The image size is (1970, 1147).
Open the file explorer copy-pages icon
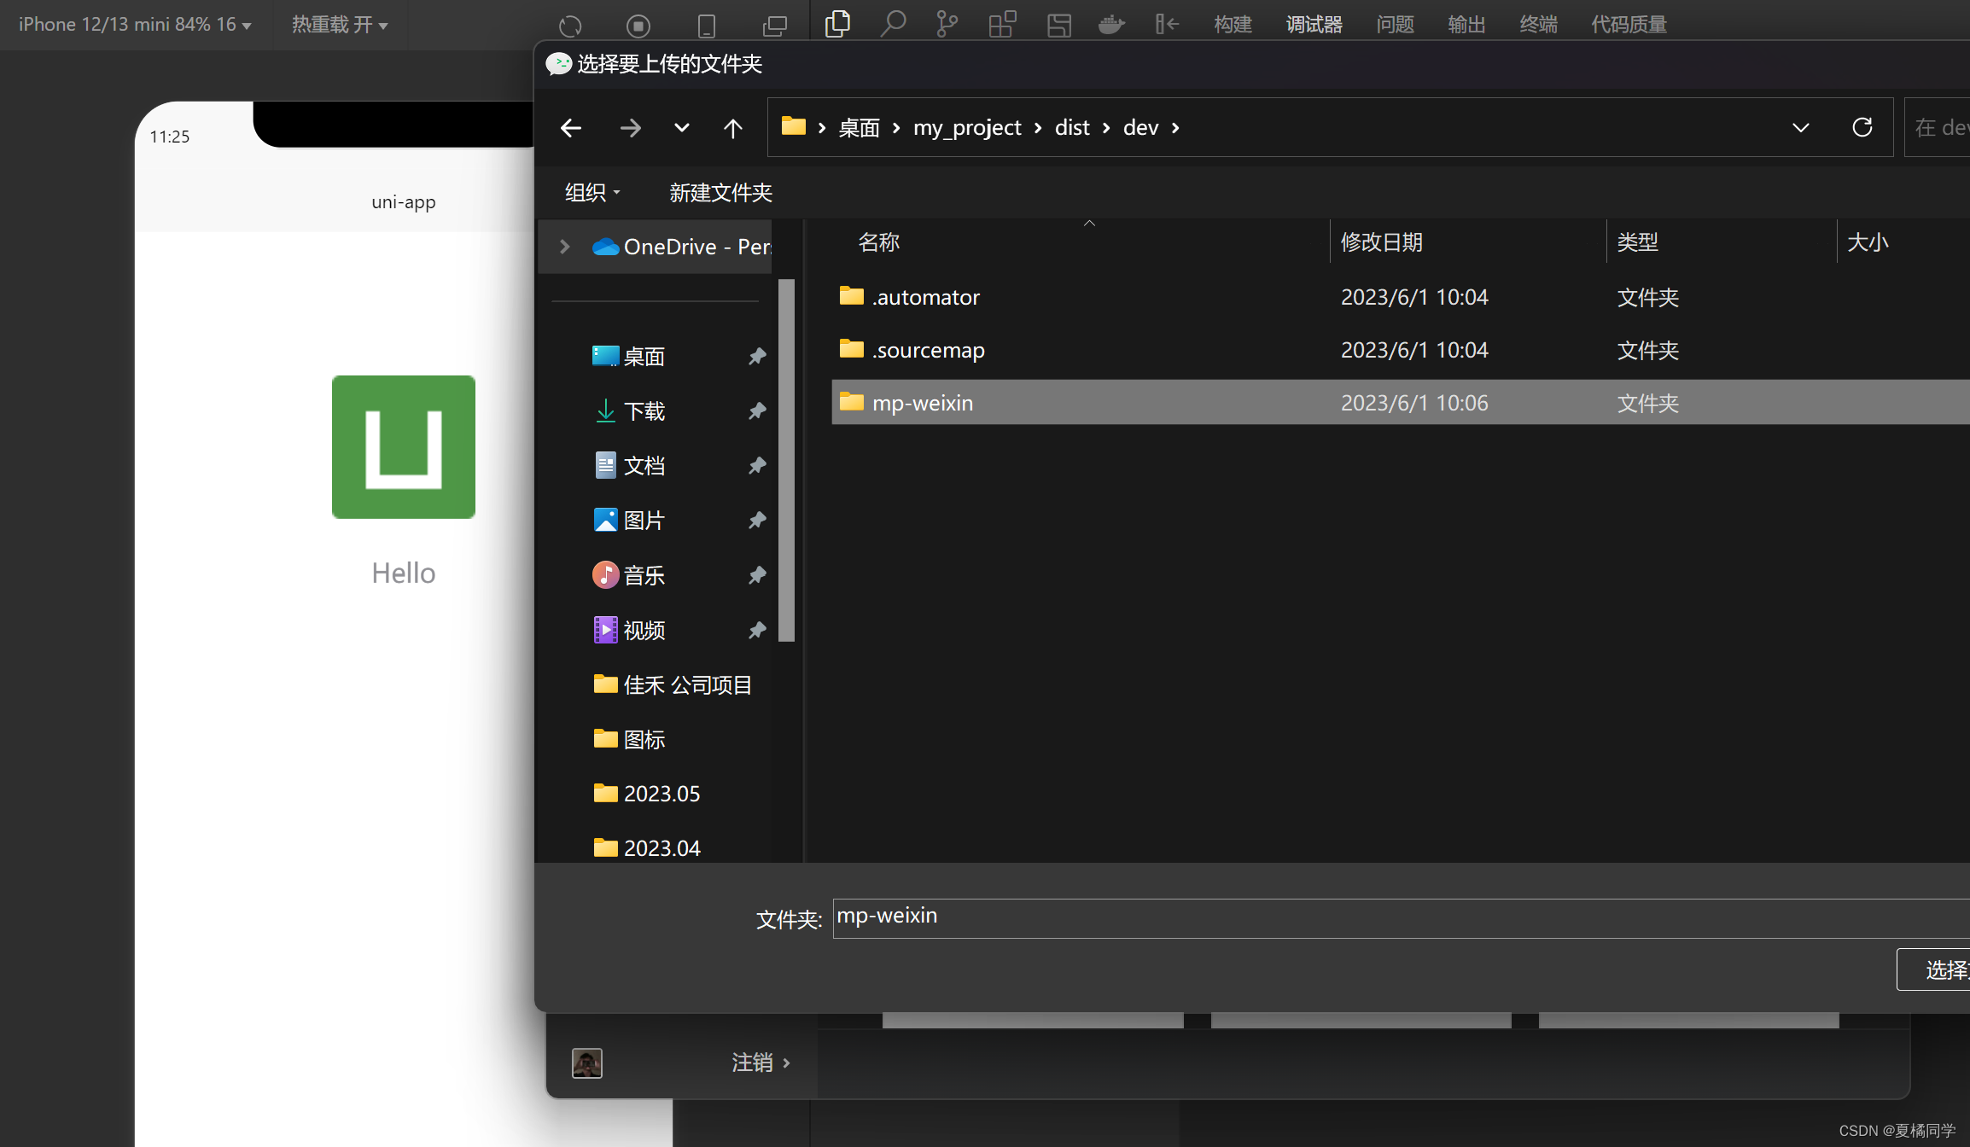coord(837,24)
